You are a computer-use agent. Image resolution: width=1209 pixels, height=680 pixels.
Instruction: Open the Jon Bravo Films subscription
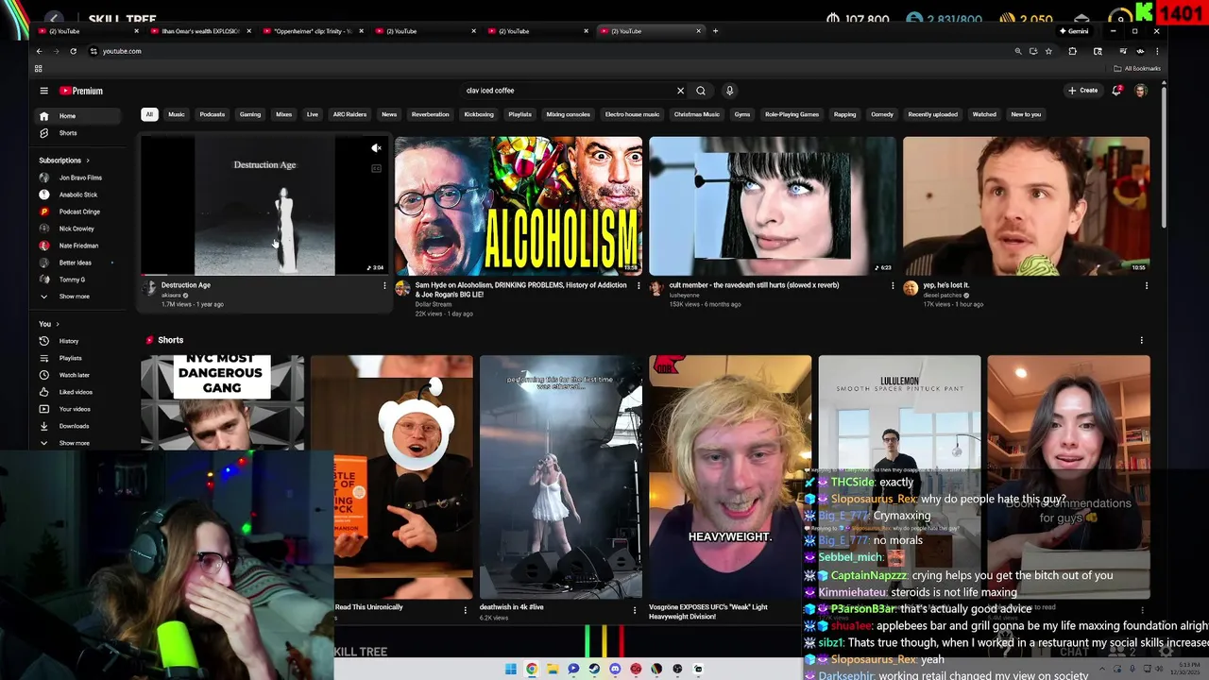pos(79,178)
